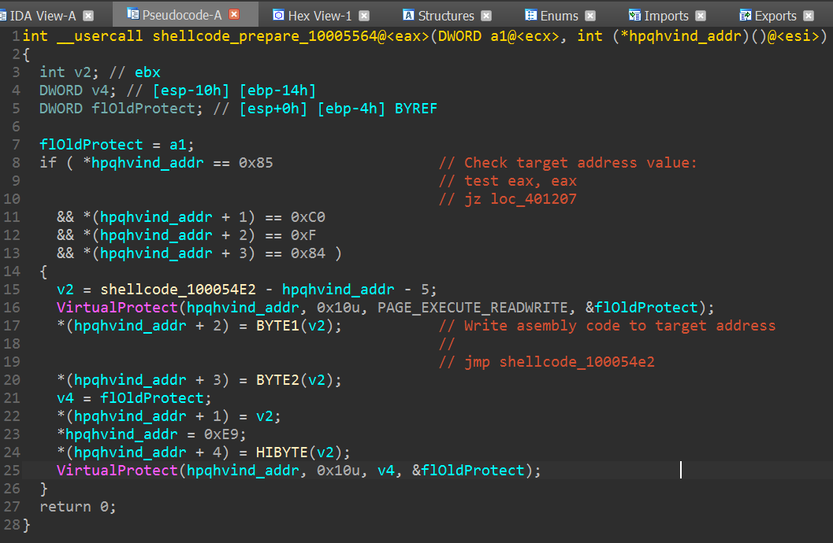Close the IDA View-A tab
The width and height of the screenshot is (833, 543).
(88, 15)
